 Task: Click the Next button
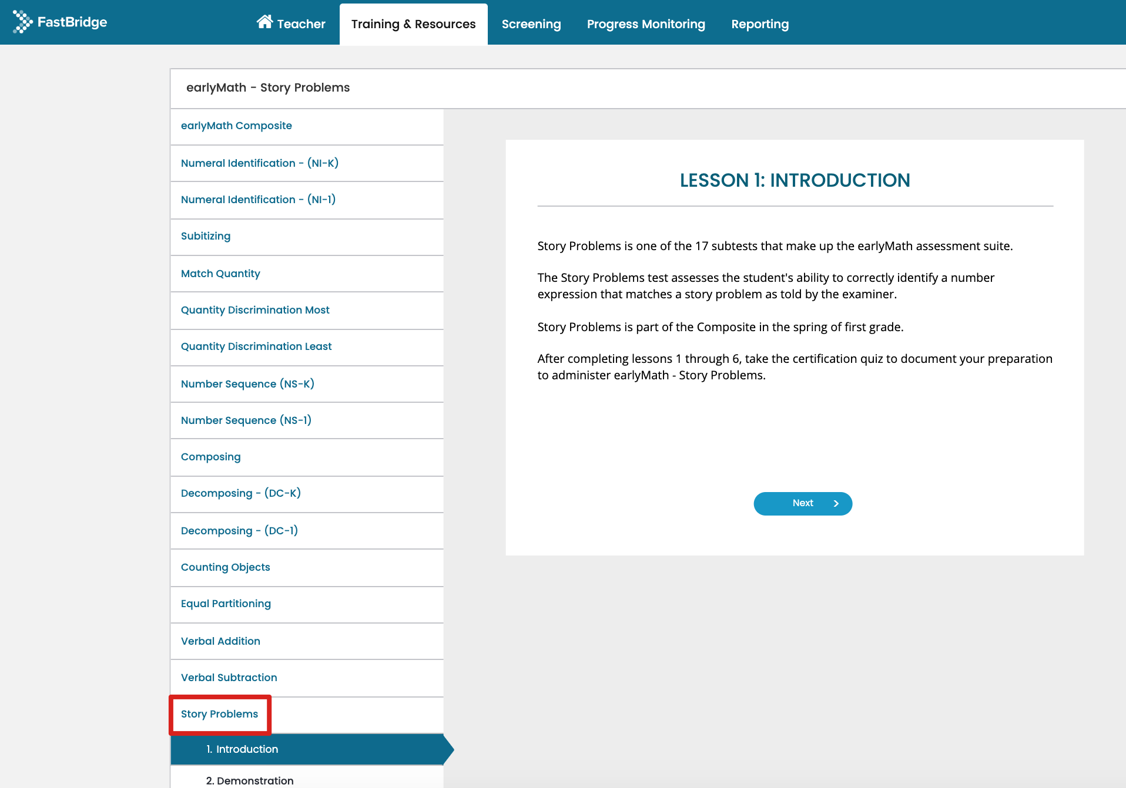(x=803, y=503)
